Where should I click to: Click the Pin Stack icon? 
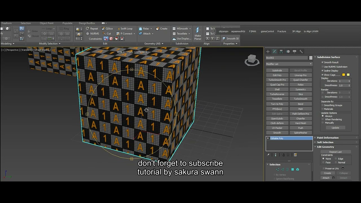click(x=268, y=155)
